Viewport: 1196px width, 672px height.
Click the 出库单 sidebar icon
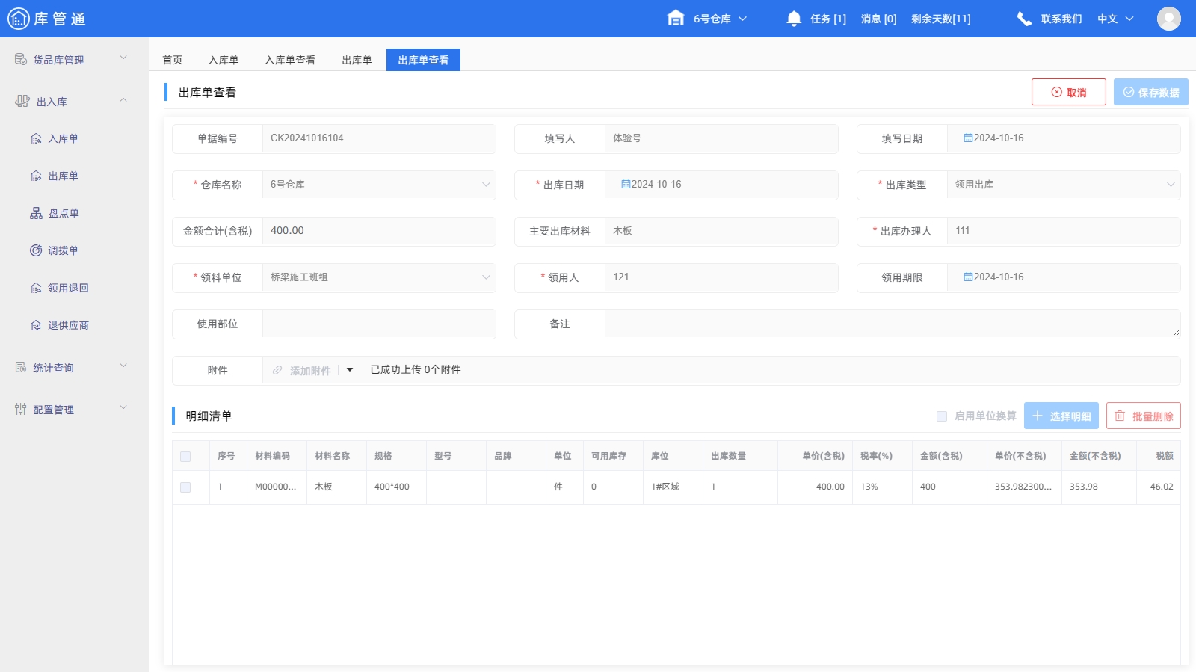pos(36,176)
